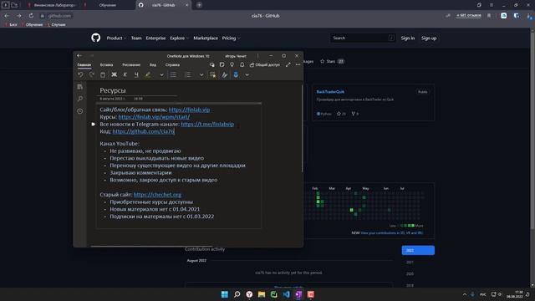Open the Stars tab on GitHub profile
Image resolution: width=535 pixels, height=301 pixels.
332,61
